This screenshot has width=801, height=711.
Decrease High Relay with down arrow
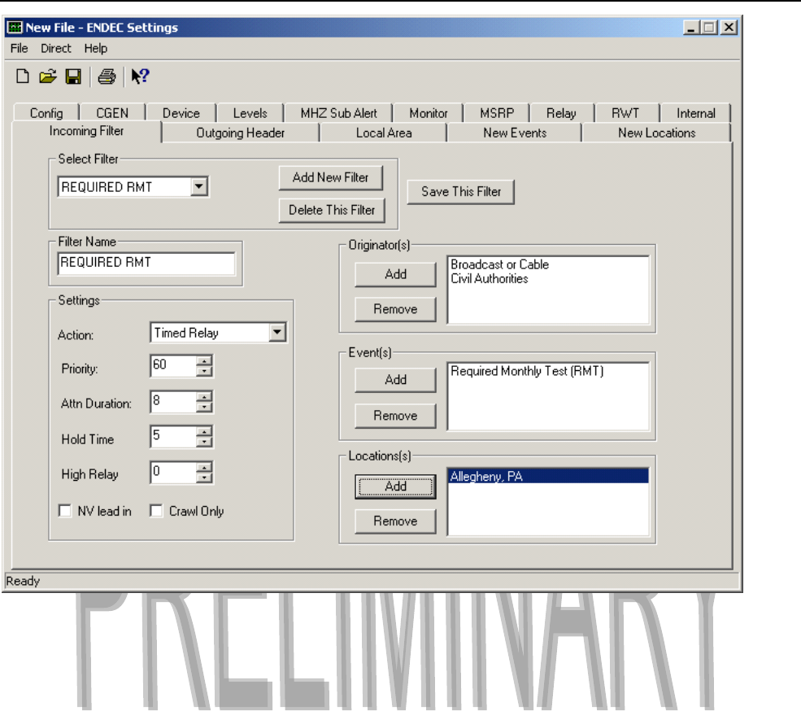204,478
